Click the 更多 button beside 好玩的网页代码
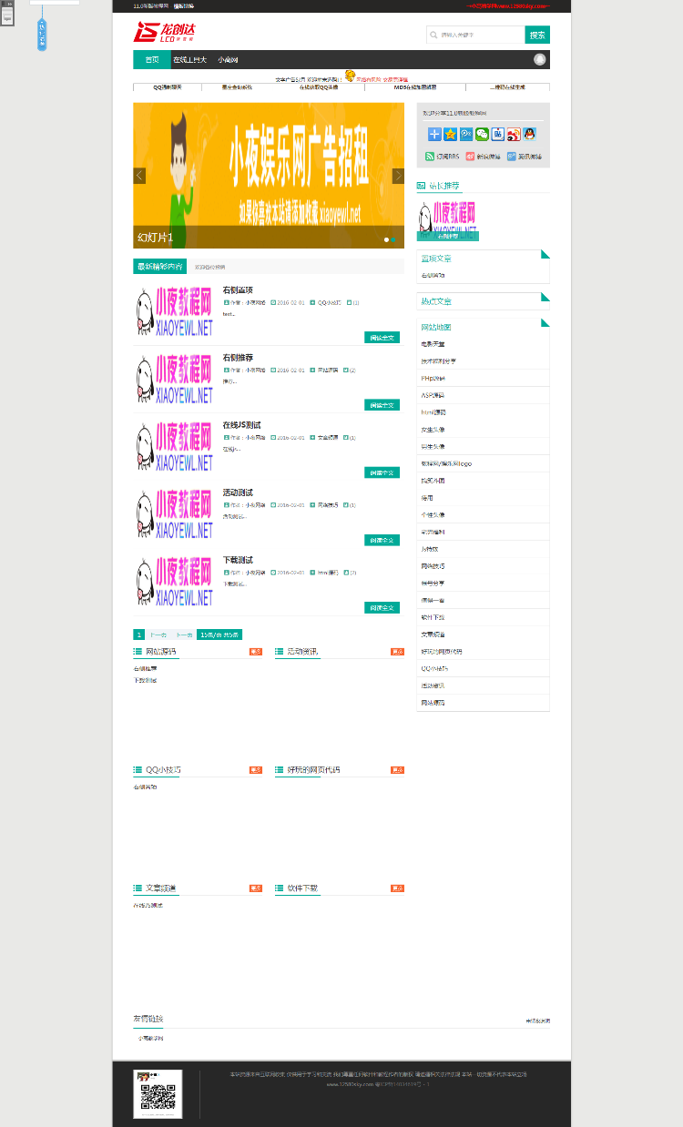Image resolution: width=683 pixels, height=1127 pixels. (398, 770)
